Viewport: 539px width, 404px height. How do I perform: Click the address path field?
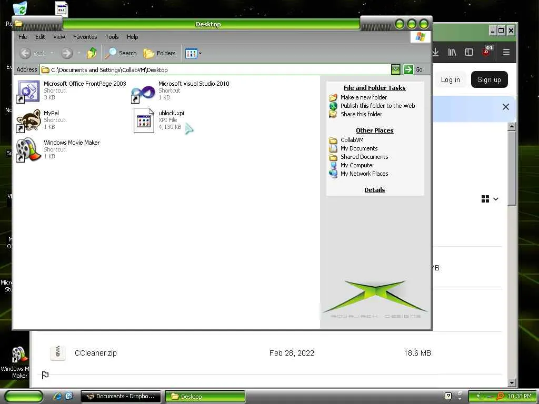pyautogui.click(x=215, y=70)
